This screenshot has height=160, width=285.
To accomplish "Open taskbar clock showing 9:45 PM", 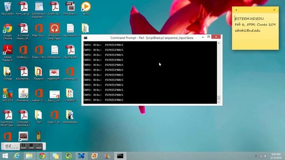I will (276, 156).
